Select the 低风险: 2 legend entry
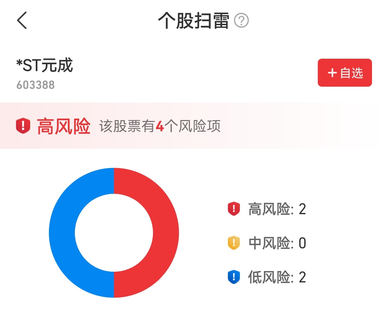 click(277, 277)
